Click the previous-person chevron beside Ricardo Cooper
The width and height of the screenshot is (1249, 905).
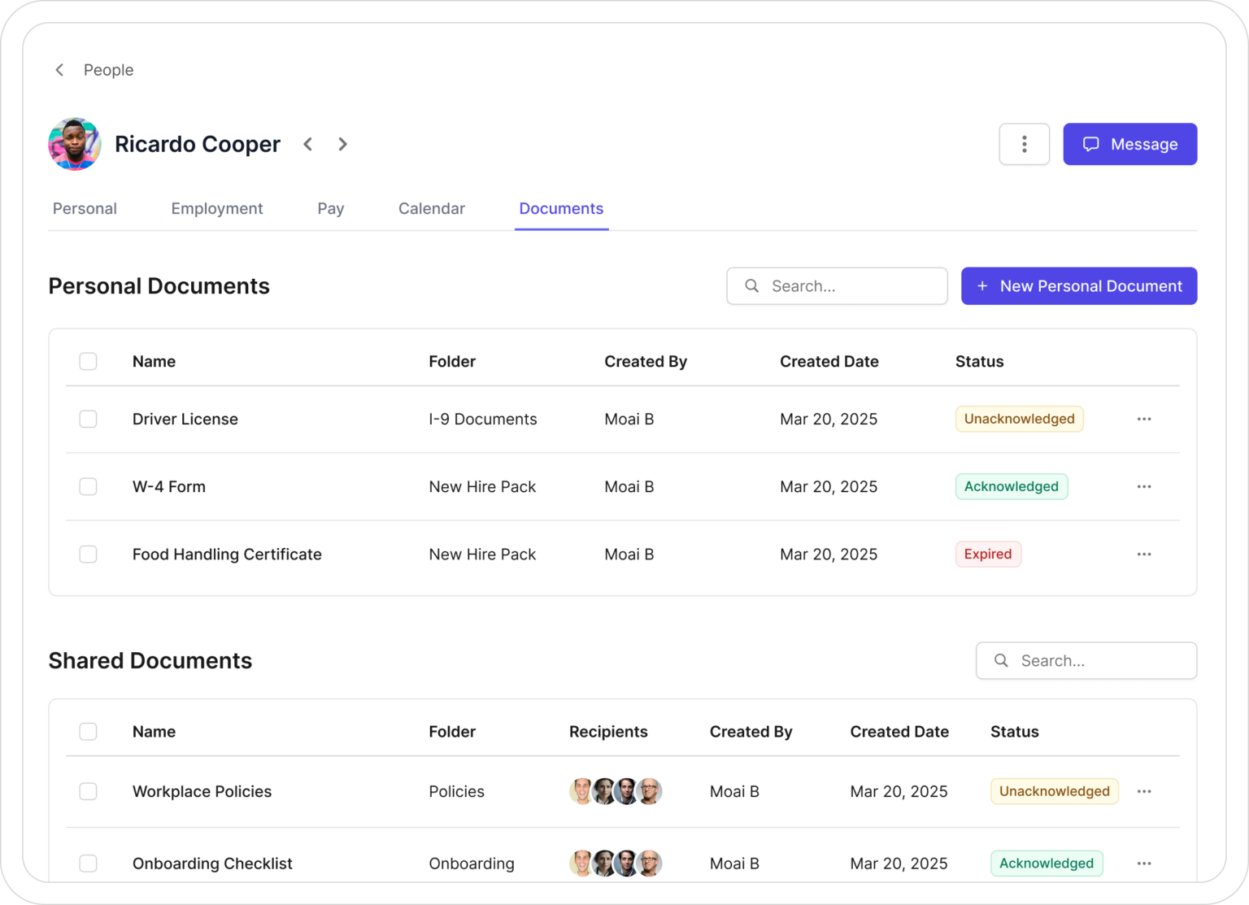pos(308,144)
